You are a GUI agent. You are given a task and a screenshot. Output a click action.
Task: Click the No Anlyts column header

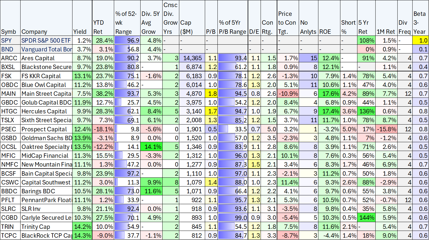pos(309,18)
